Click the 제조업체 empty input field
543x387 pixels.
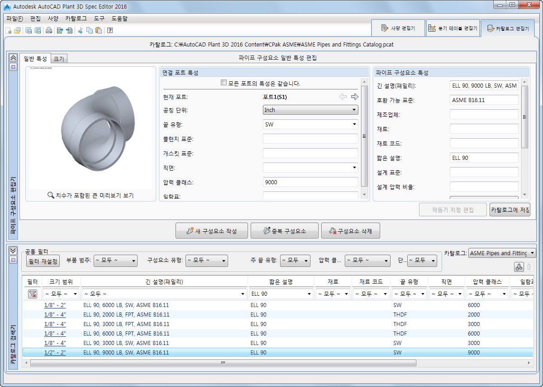click(484, 115)
